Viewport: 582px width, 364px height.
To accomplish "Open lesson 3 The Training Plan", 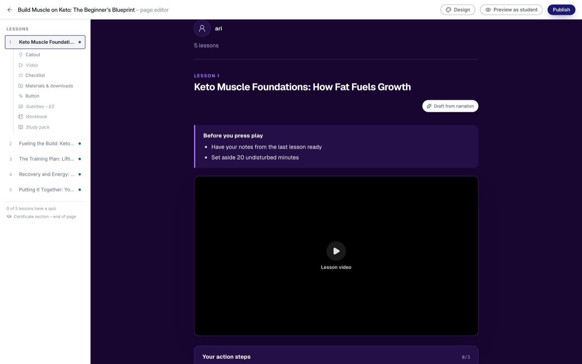I will [45, 159].
